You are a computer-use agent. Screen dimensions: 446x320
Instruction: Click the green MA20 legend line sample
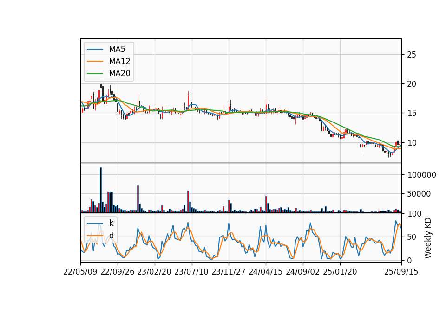pyautogui.click(x=95, y=74)
